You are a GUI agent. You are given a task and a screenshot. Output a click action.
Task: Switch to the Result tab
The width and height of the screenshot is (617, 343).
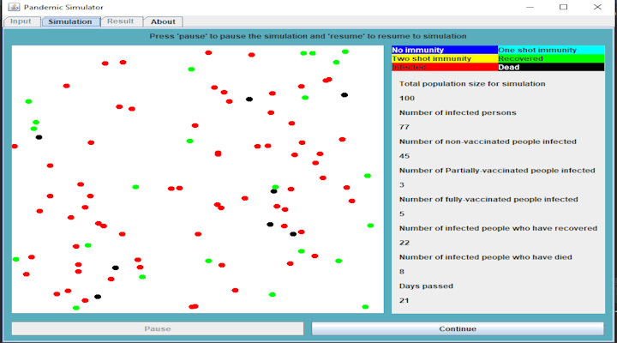[x=121, y=21]
